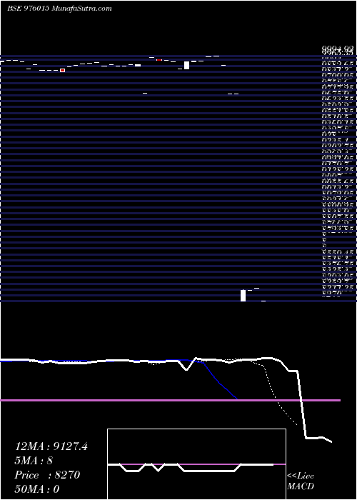The image size is (357, 500).
Task: Click the BSE 976015 MunafaSutra.com title
Action: [59, 9]
